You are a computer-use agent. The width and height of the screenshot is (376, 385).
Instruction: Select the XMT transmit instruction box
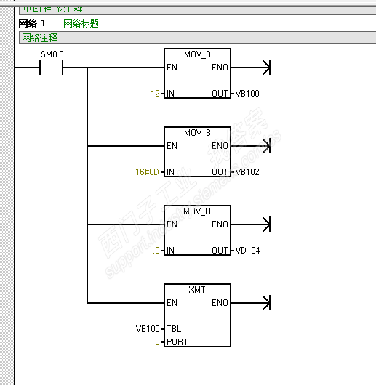point(197,315)
